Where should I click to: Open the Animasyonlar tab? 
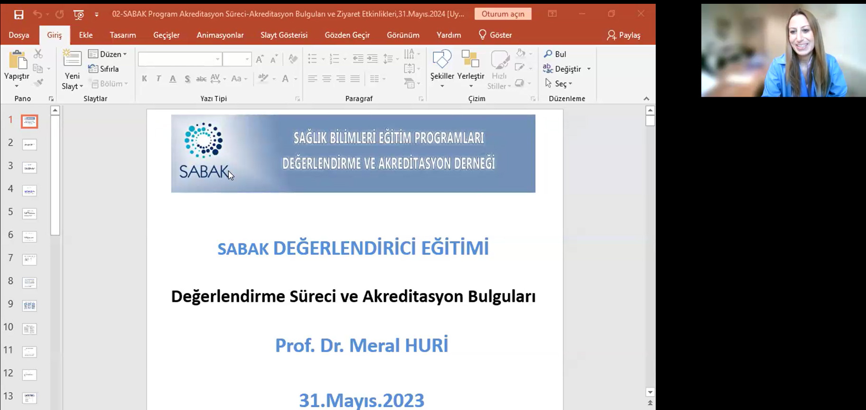click(220, 35)
